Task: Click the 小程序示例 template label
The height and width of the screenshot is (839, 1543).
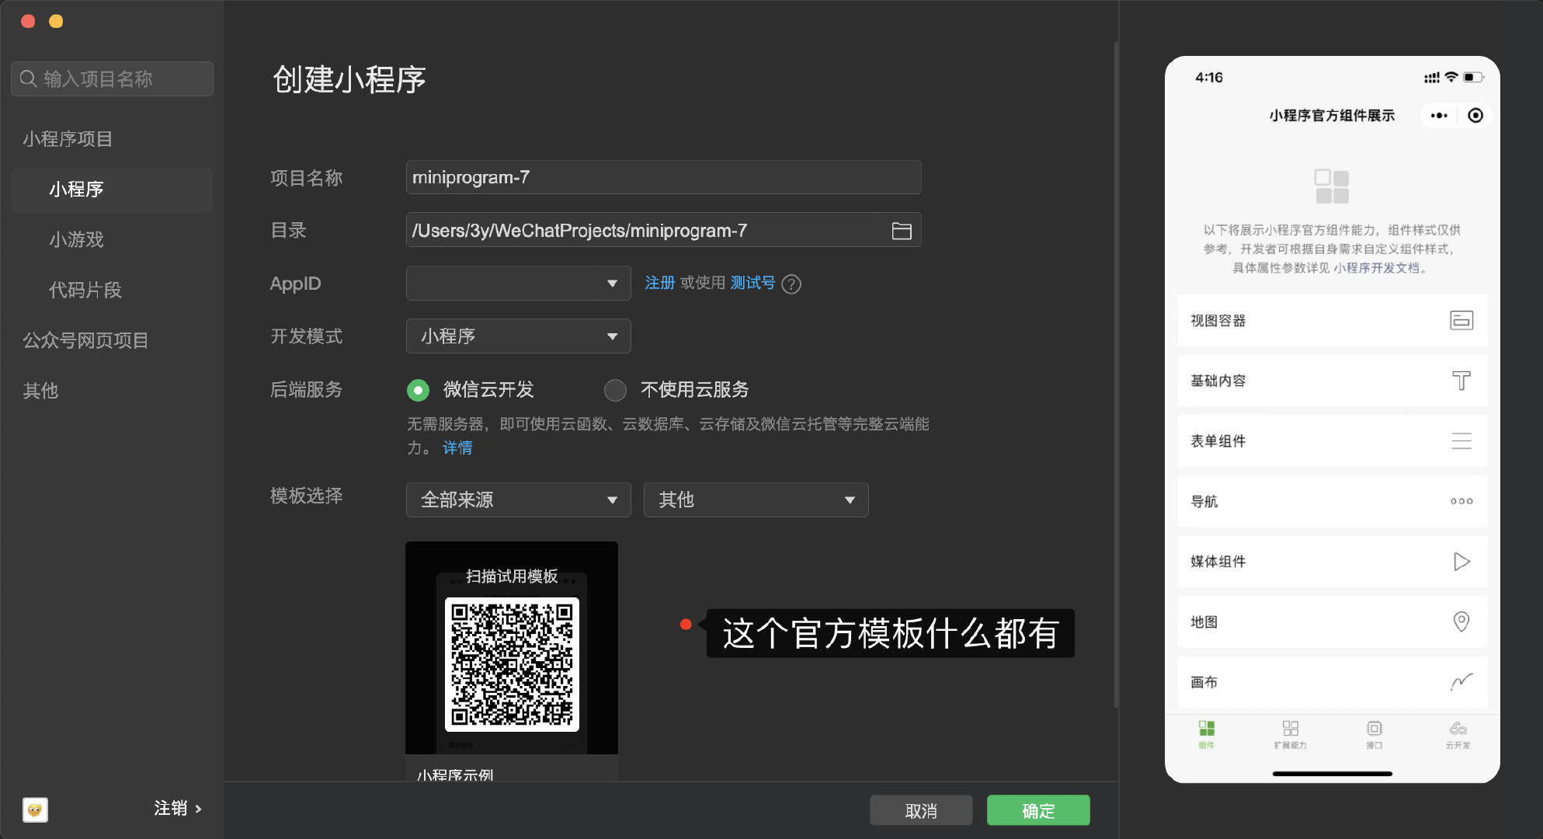Action: [455, 774]
